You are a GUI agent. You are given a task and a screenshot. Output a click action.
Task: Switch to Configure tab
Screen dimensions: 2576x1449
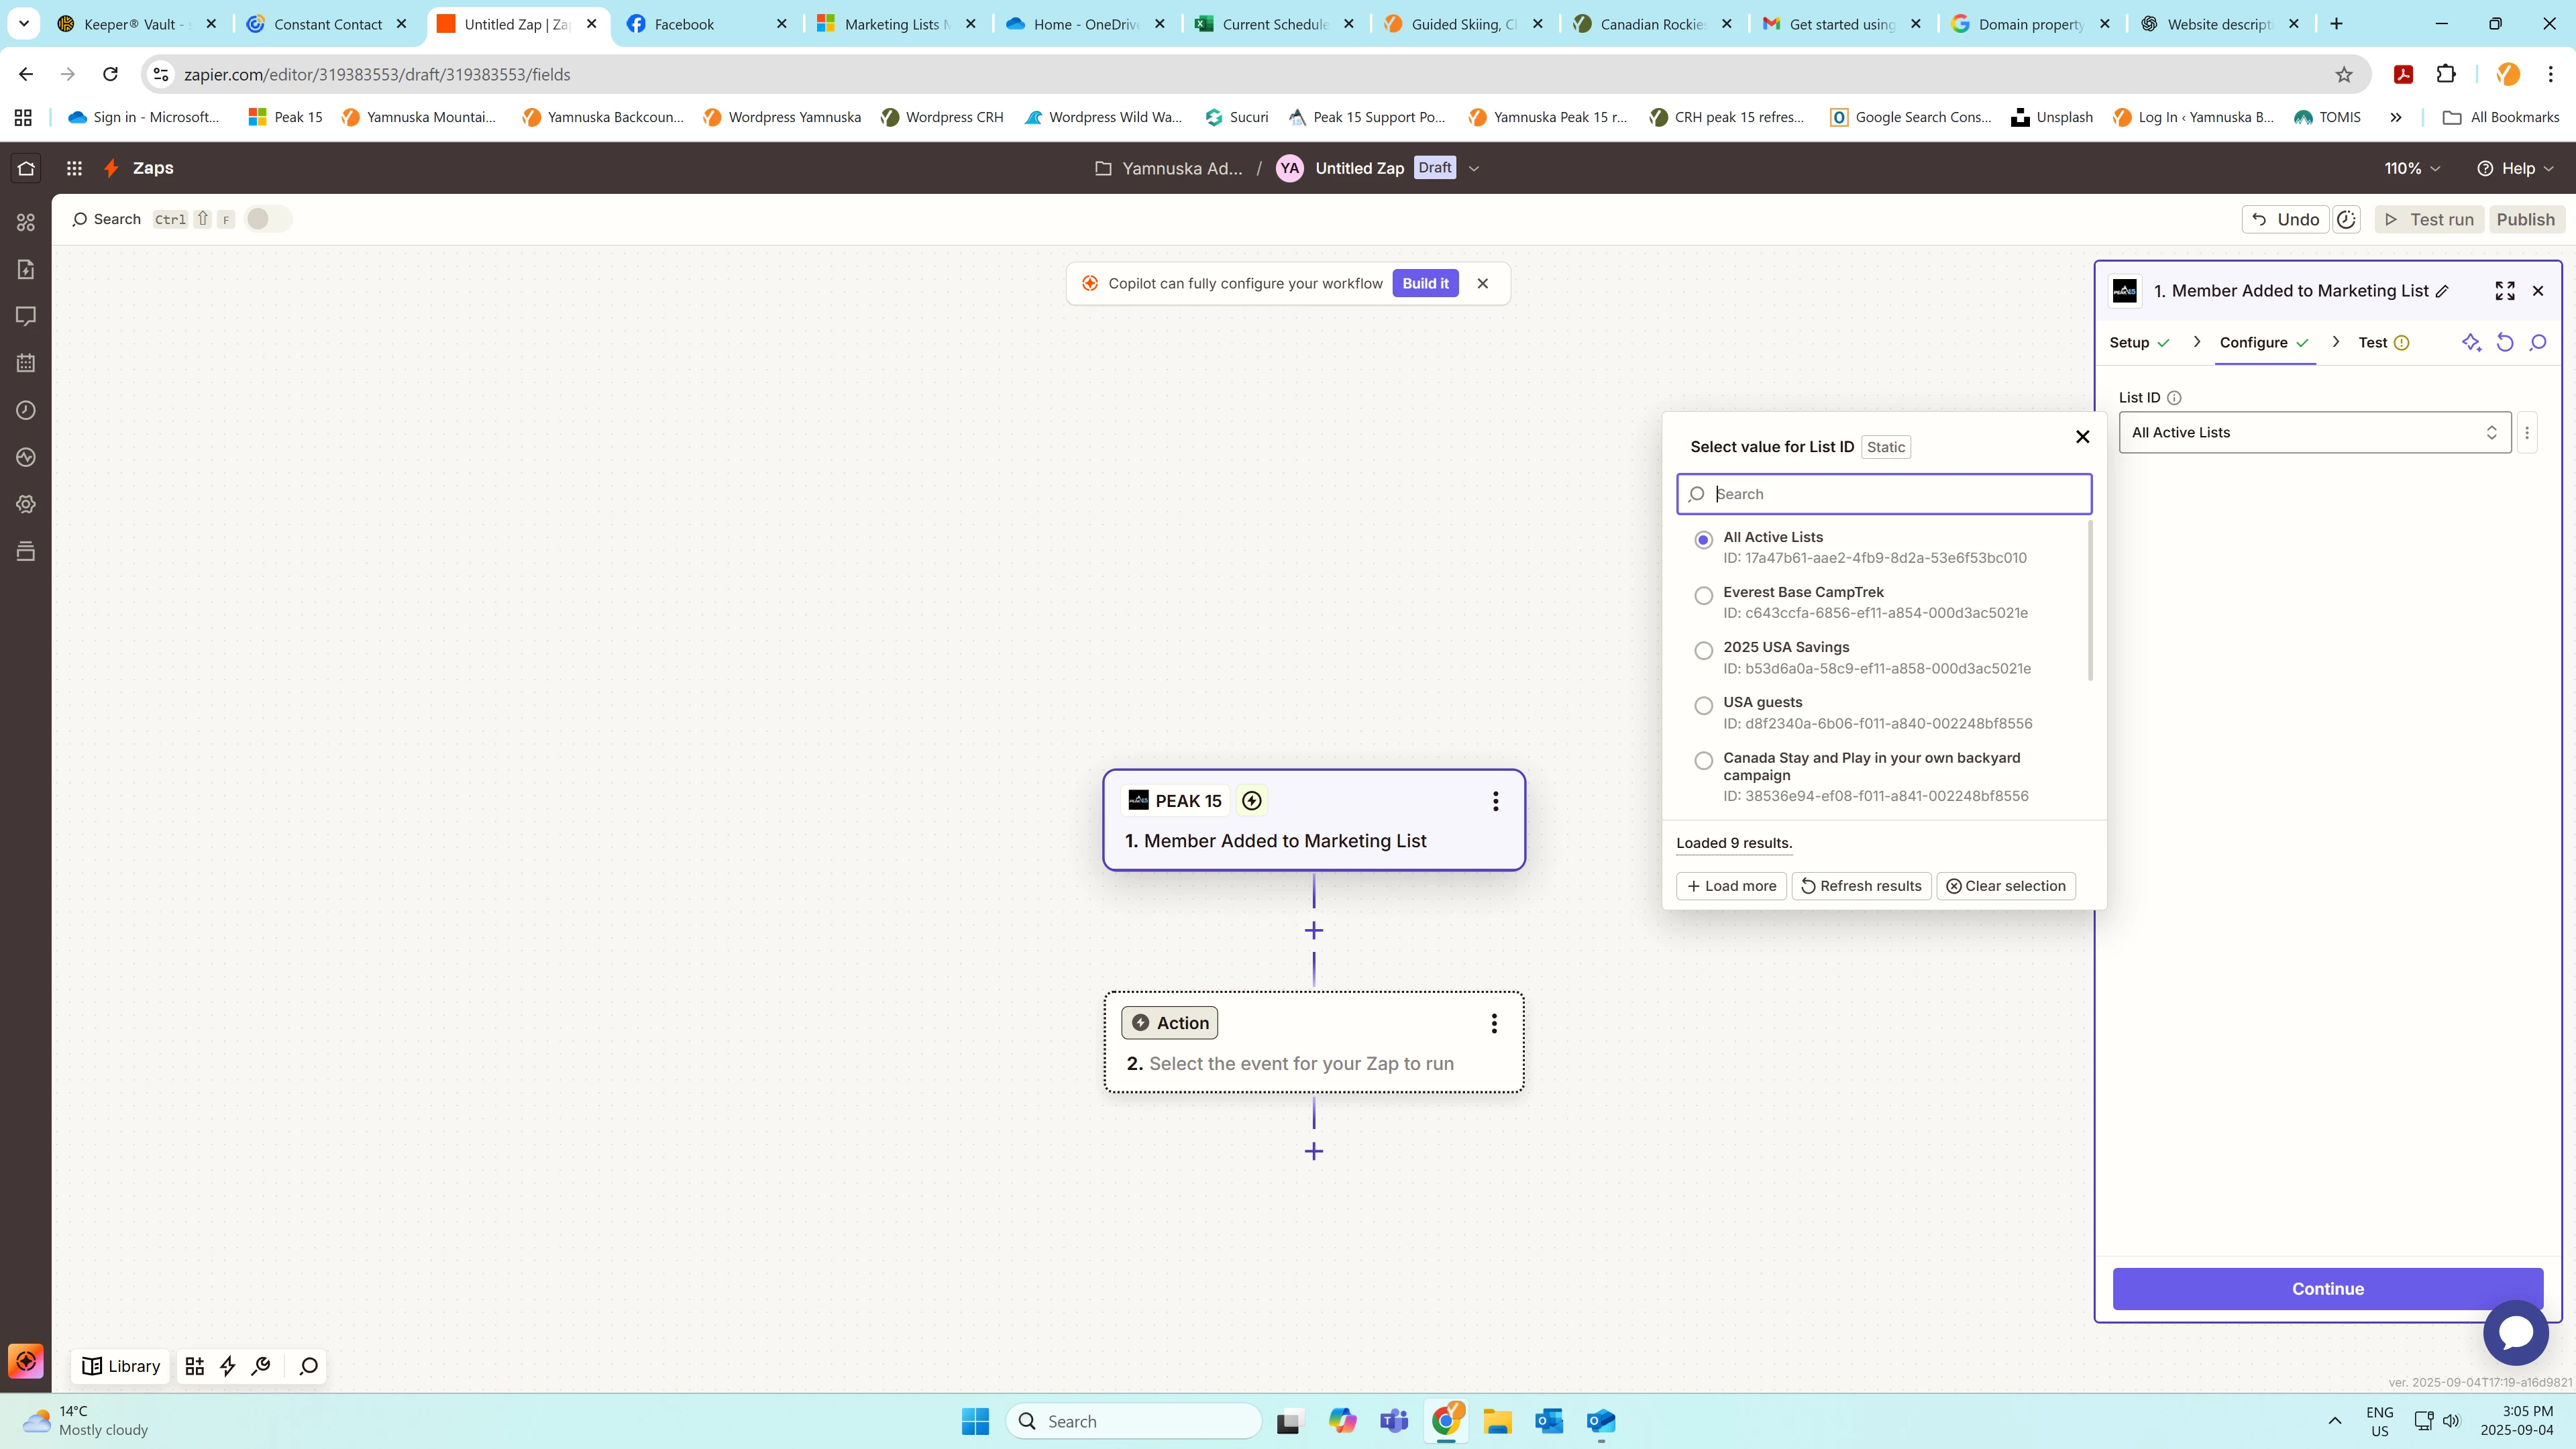[x=2264, y=343]
